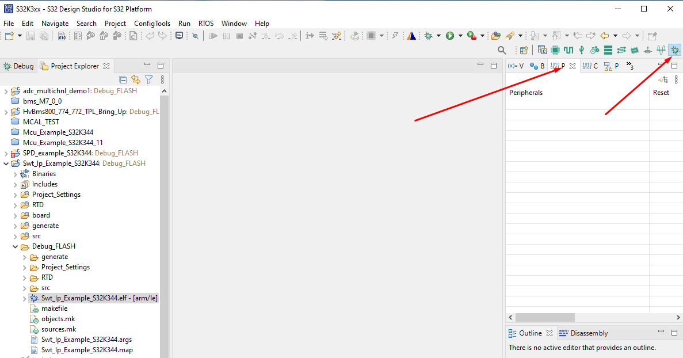Click the Save toolbar icon

point(30,36)
